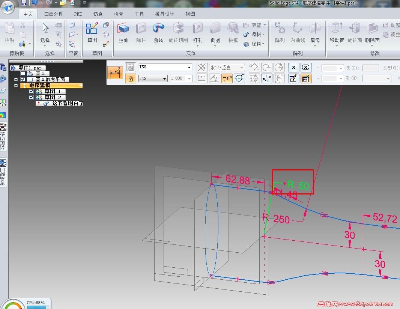
Task: Click the 添料 spiral add-material icon
Action: click(246, 35)
